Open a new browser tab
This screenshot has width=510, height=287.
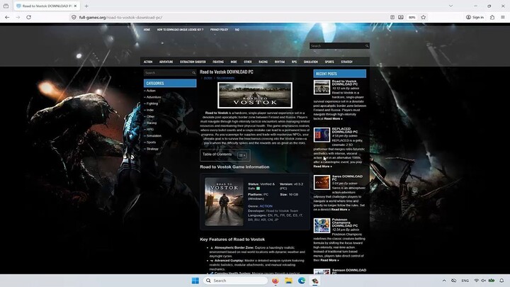click(x=86, y=6)
